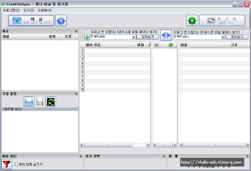Select <마지막 세션> configuration entry
Screen dimensions: 251x171
40,109
